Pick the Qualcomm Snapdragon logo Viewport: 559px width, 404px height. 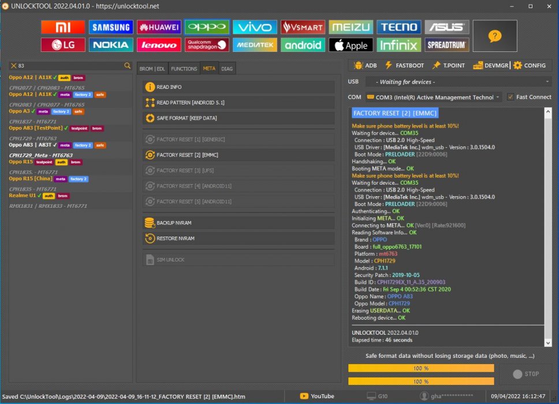pyautogui.click(x=207, y=45)
